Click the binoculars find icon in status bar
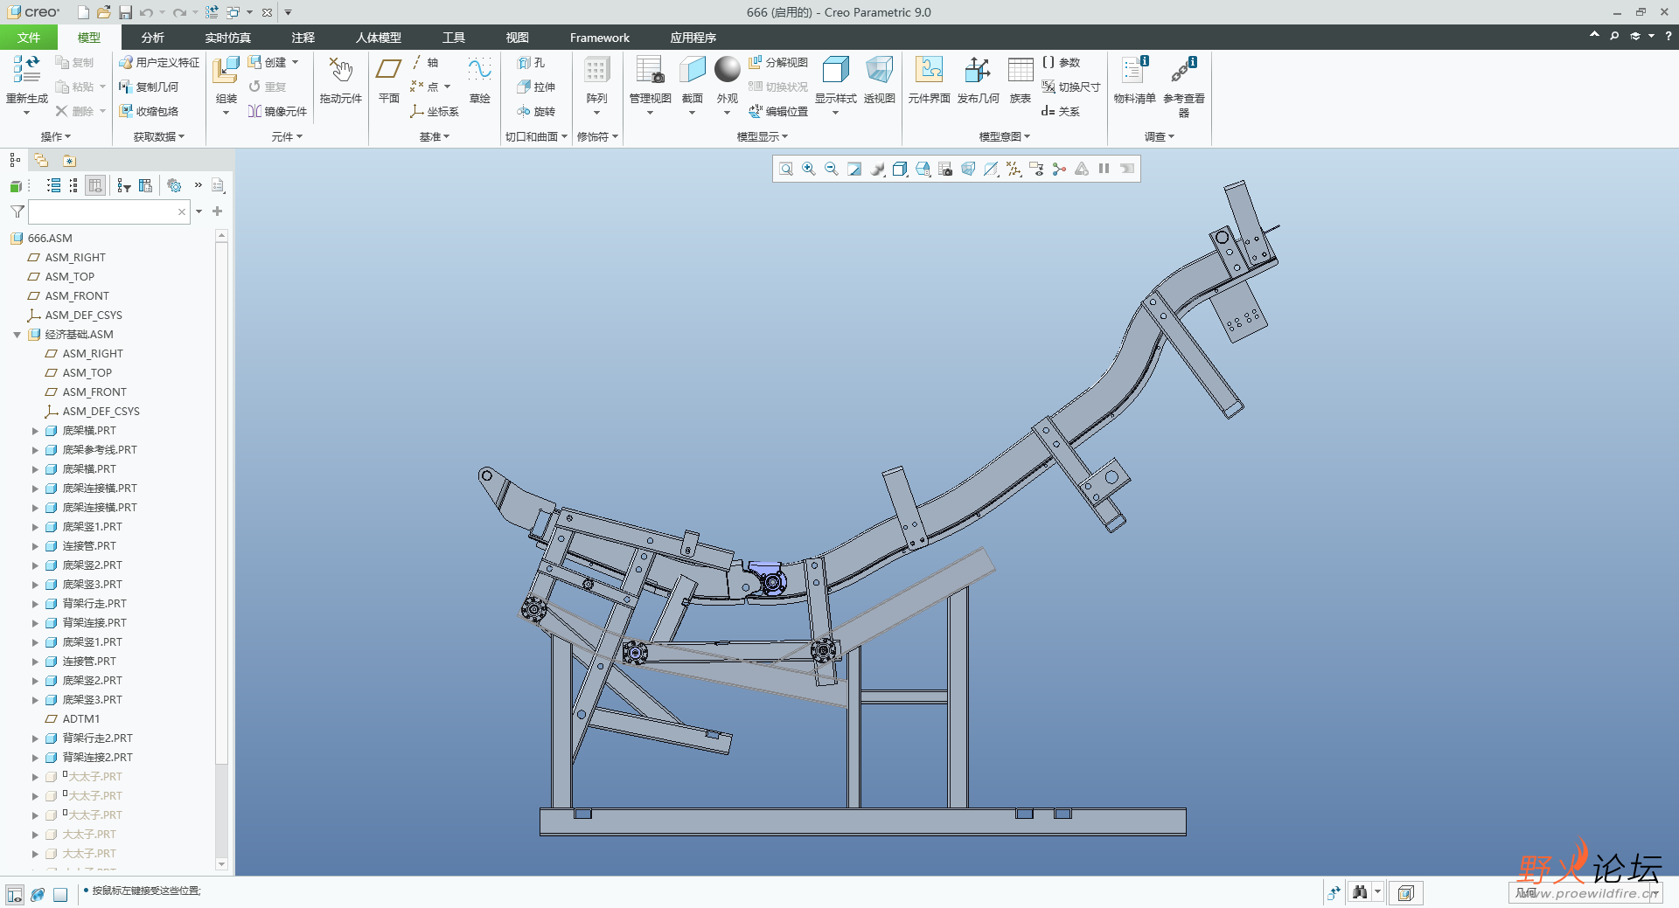The height and width of the screenshot is (908, 1679). pyautogui.click(x=1360, y=892)
